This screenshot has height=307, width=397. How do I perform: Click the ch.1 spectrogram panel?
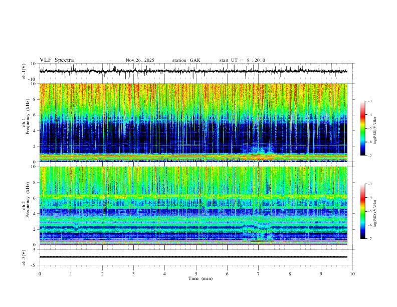click(193, 122)
